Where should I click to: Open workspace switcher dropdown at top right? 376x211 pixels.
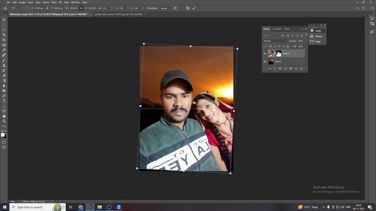coord(364,8)
